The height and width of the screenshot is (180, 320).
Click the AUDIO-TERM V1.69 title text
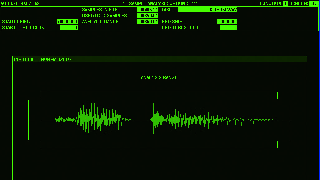20,3
